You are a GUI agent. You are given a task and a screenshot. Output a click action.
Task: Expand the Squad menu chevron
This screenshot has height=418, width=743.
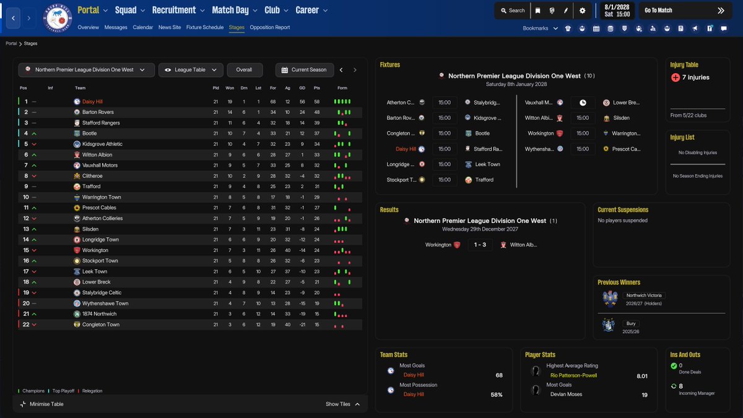point(143,11)
